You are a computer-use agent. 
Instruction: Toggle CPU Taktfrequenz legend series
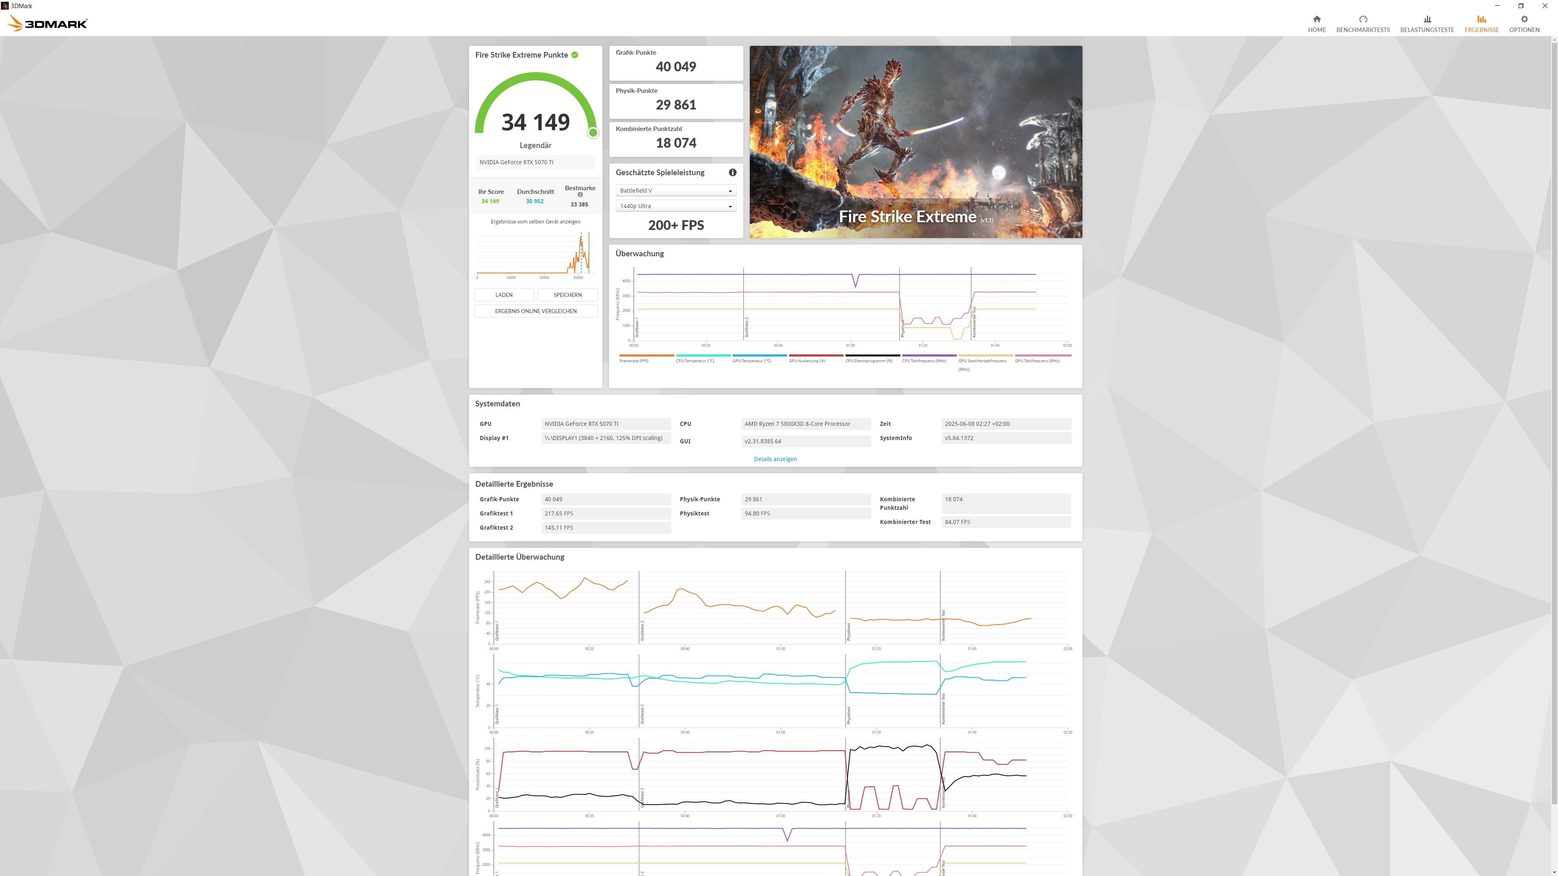point(923,361)
